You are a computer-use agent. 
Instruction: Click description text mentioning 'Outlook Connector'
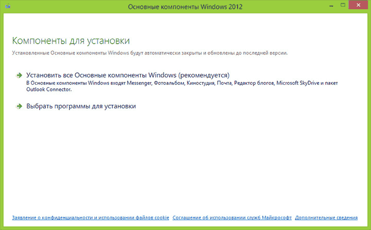tap(182, 86)
